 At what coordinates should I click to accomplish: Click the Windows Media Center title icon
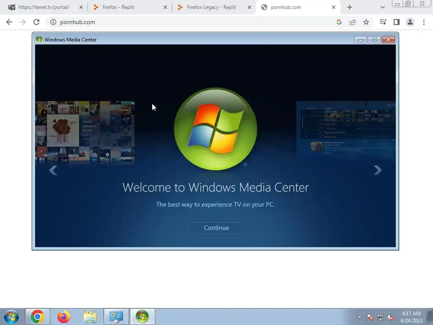pyautogui.click(x=39, y=39)
